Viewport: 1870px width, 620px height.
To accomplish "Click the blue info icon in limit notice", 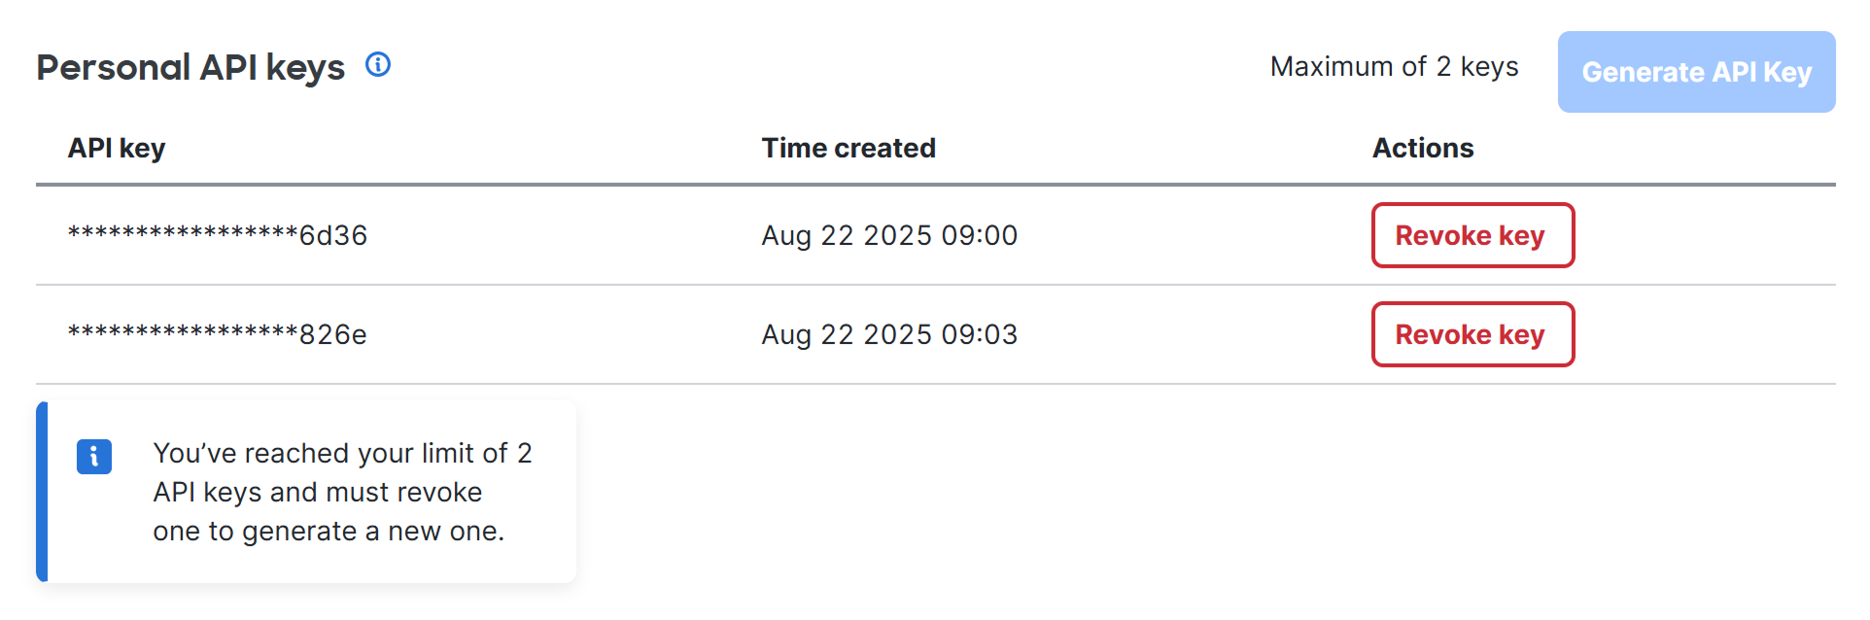I will pyautogui.click(x=94, y=456).
